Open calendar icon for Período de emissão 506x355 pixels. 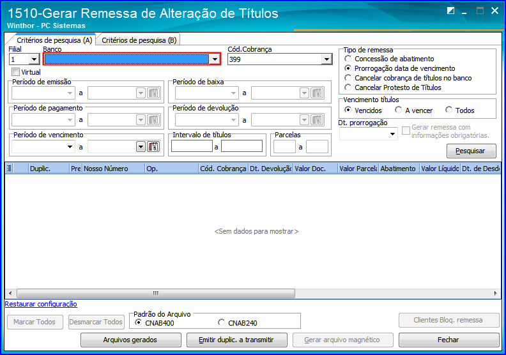[x=153, y=93]
